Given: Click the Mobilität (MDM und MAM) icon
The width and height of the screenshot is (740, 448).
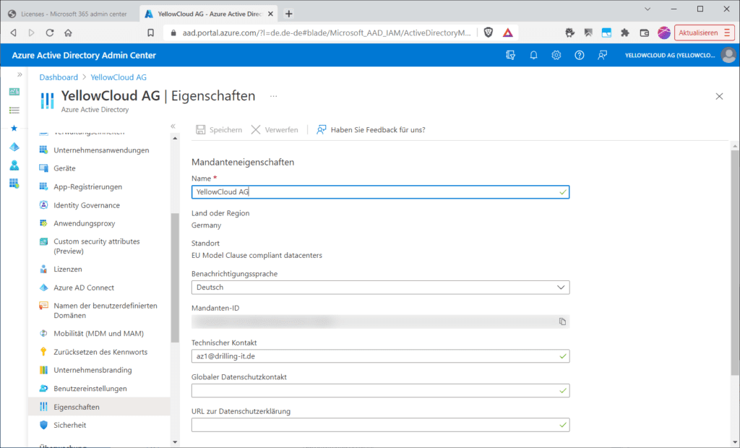Looking at the screenshot, I should coord(43,333).
